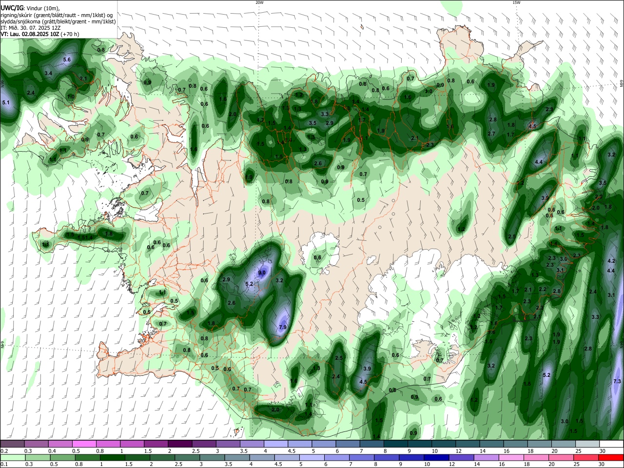Click the 'VT: Lau. 02.08.2025 10Z (+70 h)' line
This screenshot has height=468, width=624.
40,34
